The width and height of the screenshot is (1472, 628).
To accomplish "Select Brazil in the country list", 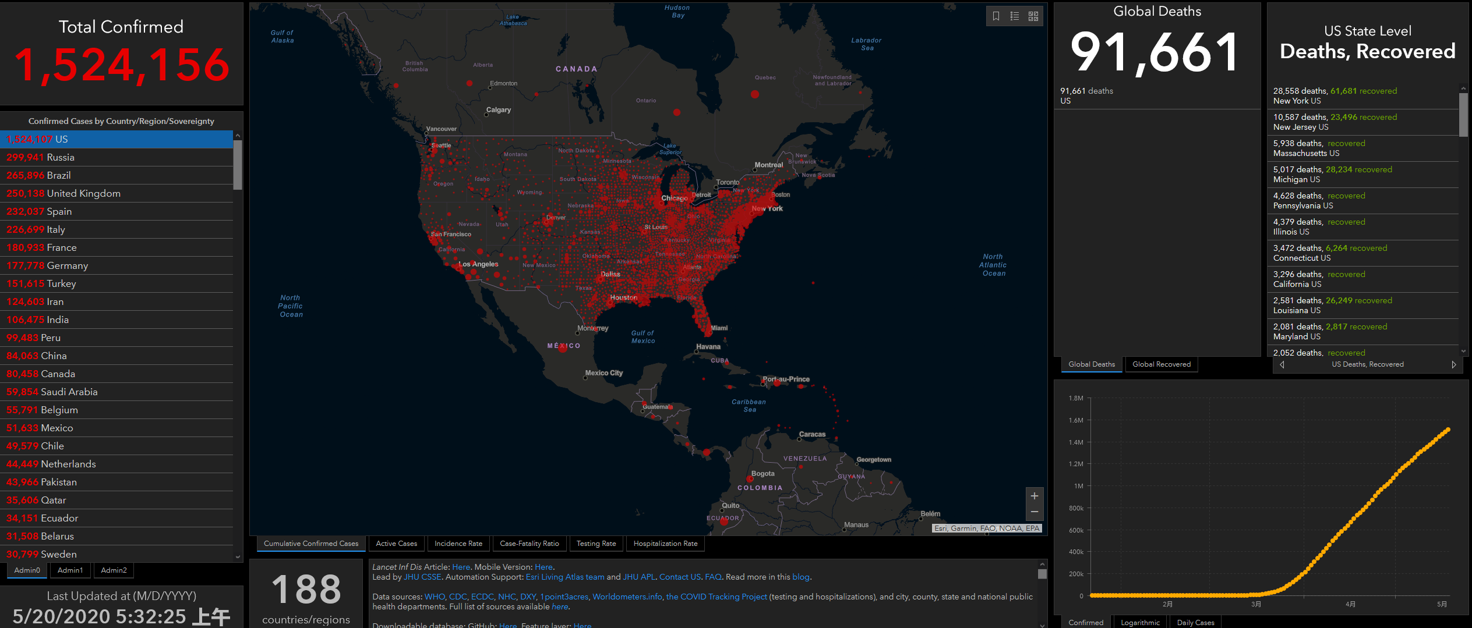I will coord(117,175).
